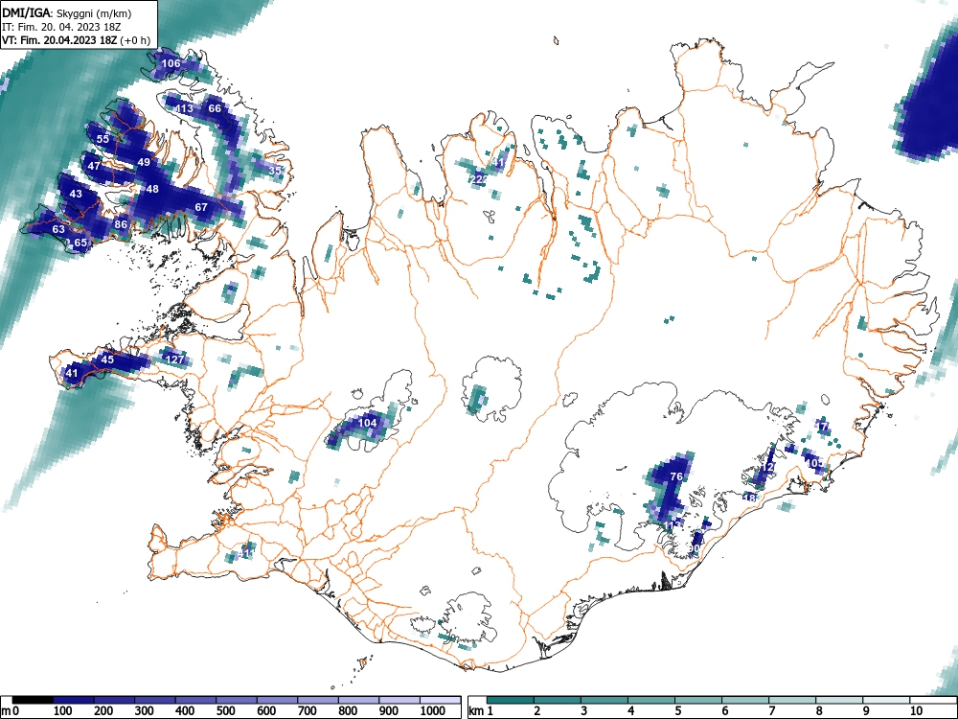This screenshot has width=958, height=719.
Task: Click the '100' label on the m scale
Action: 63,710
